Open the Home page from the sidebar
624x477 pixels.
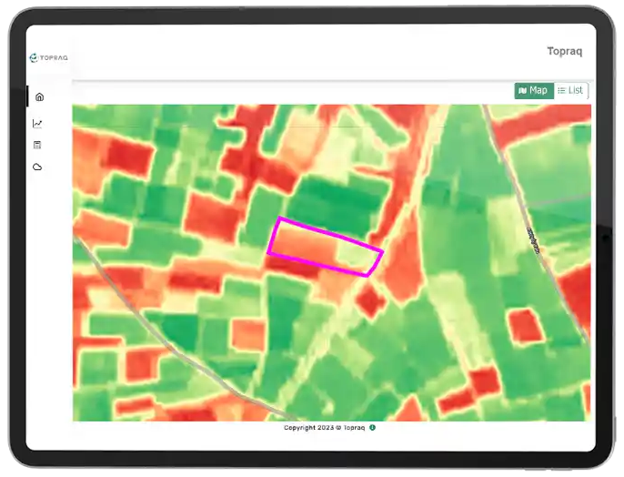click(39, 97)
